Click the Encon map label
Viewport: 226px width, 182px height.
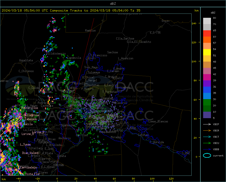pos(165,21)
